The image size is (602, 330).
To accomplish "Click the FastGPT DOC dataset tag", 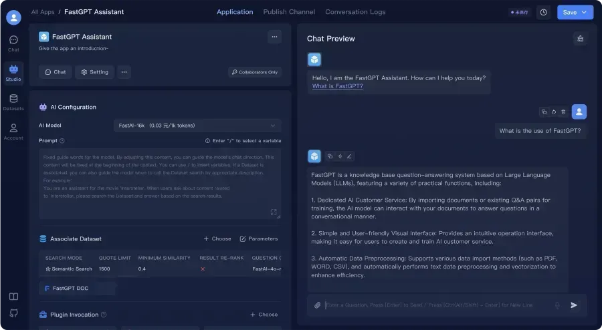I will click(x=77, y=288).
